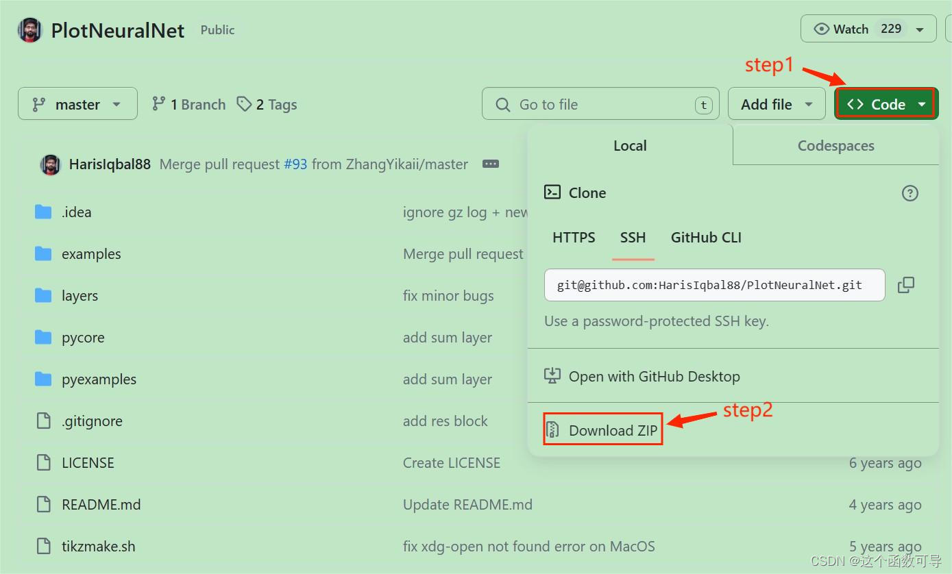The width and height of the screenshot is (952, 574).
Task: Click the SSH clone URL field
Action: click(x=715, y=285)
